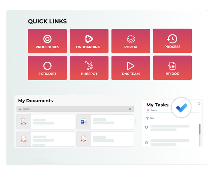This screenshot has width=211, height=169.
Task: Mark the first task circle as complete
Action: pos(146,127)
